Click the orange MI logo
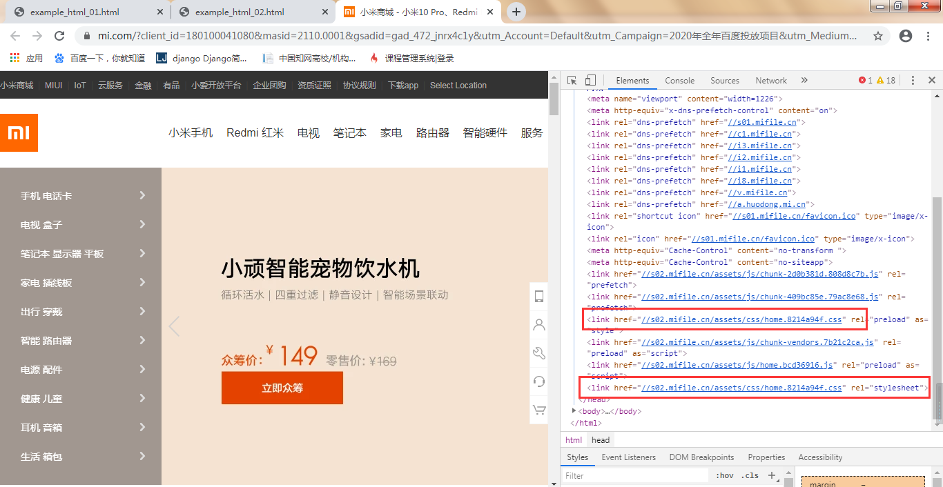Screen dimensions: 943x487 pos(19,132)
